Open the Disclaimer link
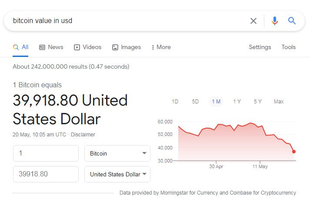The width and height of the screenshot is (310, 202). (83, 135)
